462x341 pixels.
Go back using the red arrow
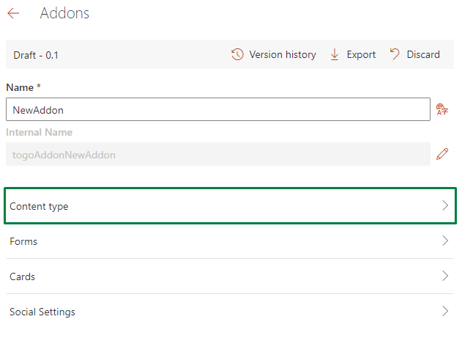[x=13, y=13]
